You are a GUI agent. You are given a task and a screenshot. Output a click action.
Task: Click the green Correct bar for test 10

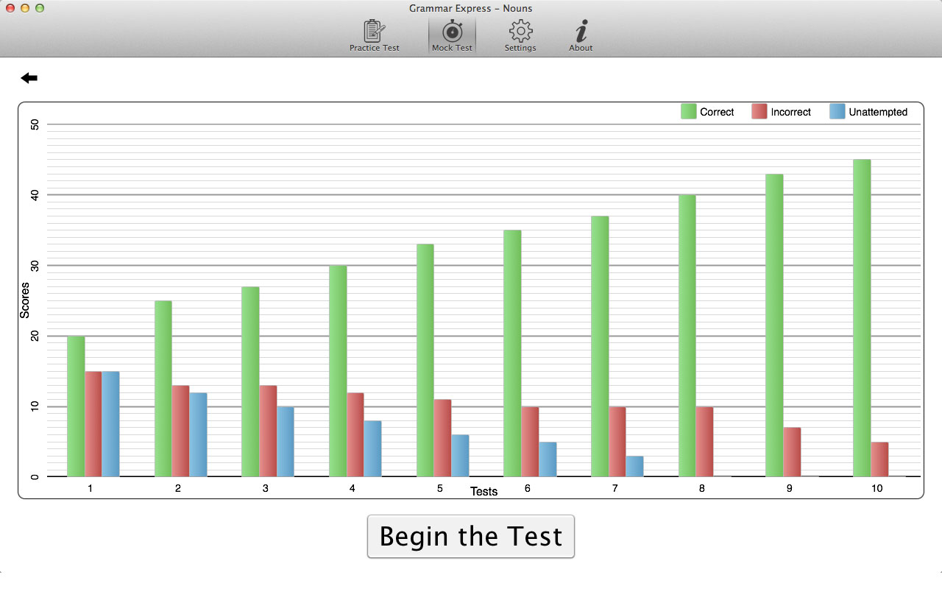point(862,318)
